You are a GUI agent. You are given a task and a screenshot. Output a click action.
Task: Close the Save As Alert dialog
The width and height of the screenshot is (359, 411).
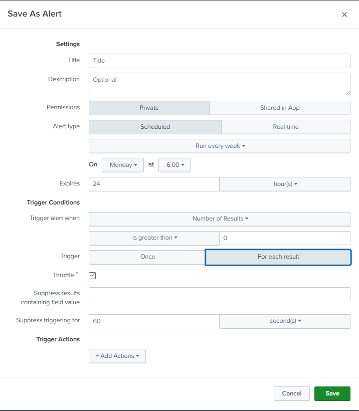[x=344, y=15]
